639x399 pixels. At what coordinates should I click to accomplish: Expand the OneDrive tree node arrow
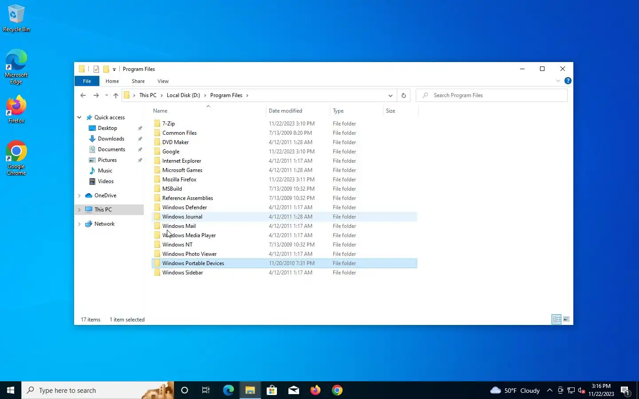(79, 196)
